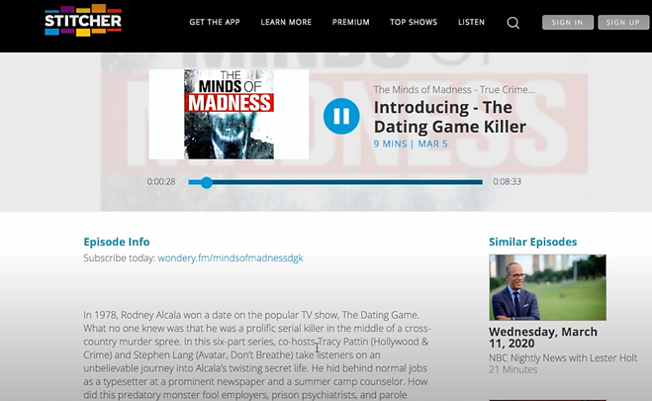Open the Top Shows menu item
The image size is (652, 401).
click(x=414, y=22)
